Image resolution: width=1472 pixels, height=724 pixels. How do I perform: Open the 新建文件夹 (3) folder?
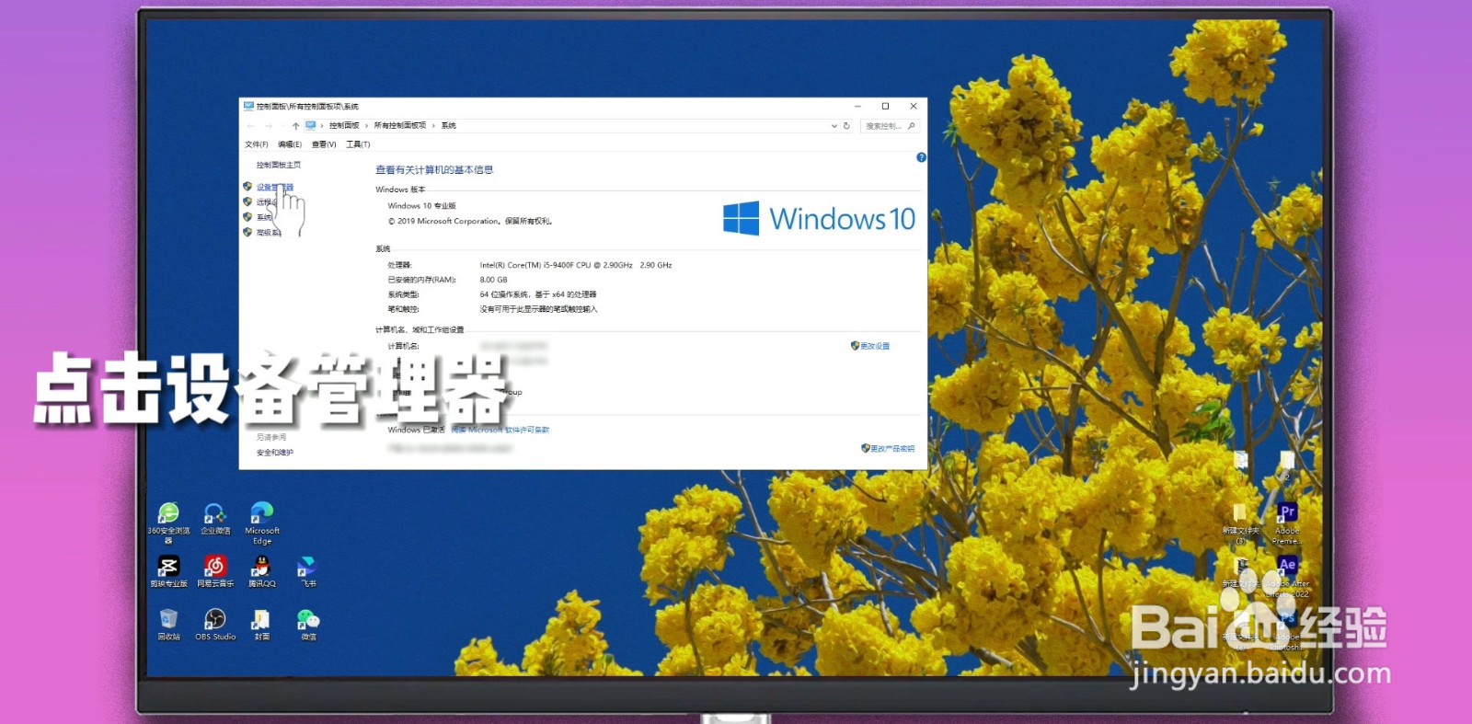[1240, 523]
